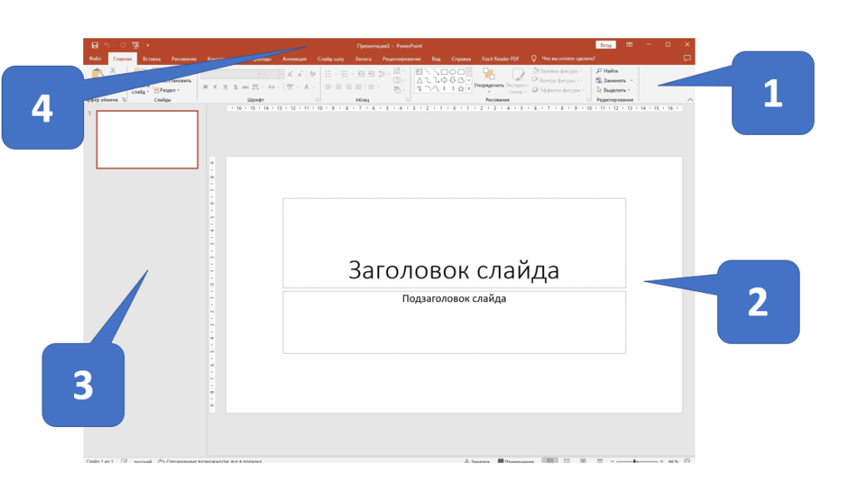Open the Файл tab
848x501 pixels.
click(x=96, y=59)
